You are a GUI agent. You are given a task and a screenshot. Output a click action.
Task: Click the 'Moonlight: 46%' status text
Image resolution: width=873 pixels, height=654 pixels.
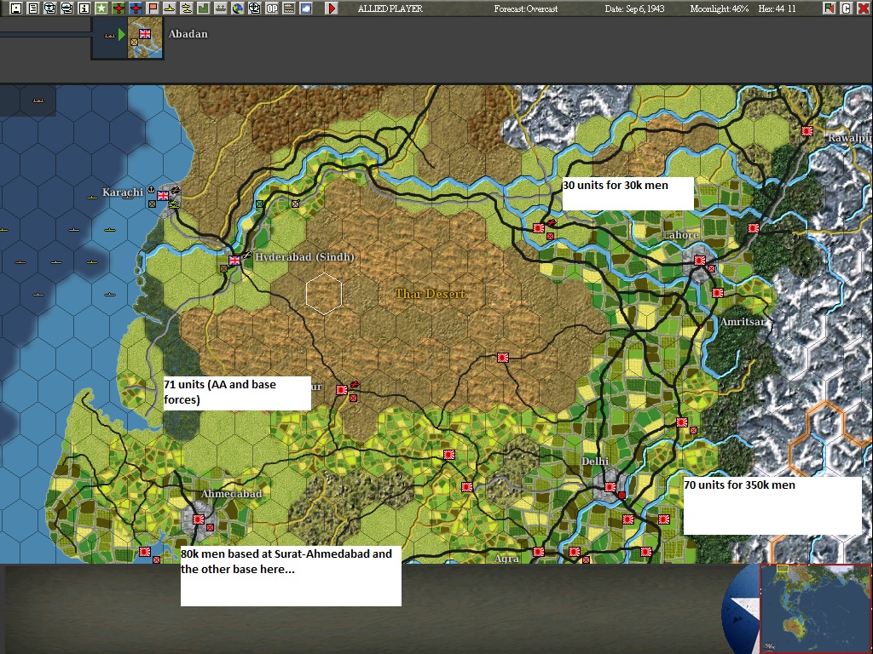pos(720,9)
